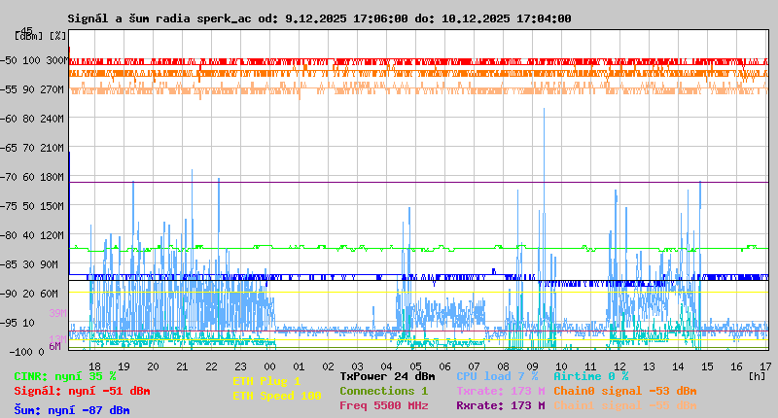Click the 'TxPower 24 dBm' legend label
The image size is (778, 418).
[x=387, y=376]
